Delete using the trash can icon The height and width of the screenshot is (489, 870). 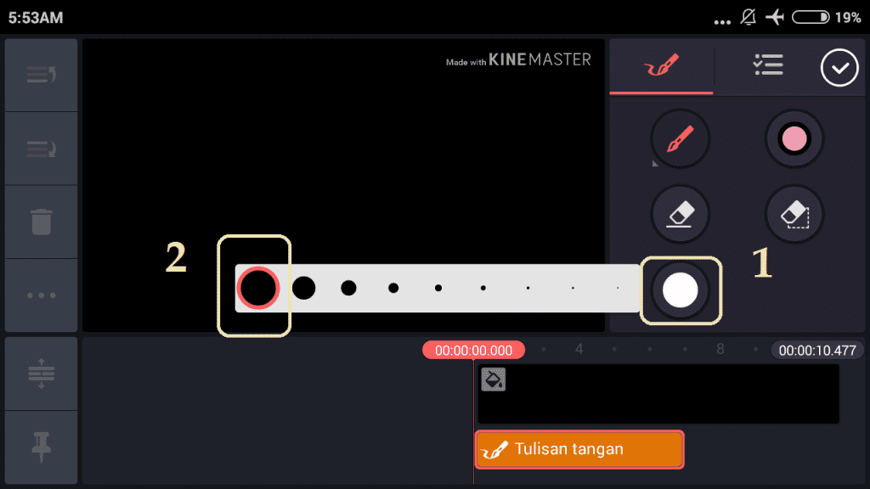41,222
